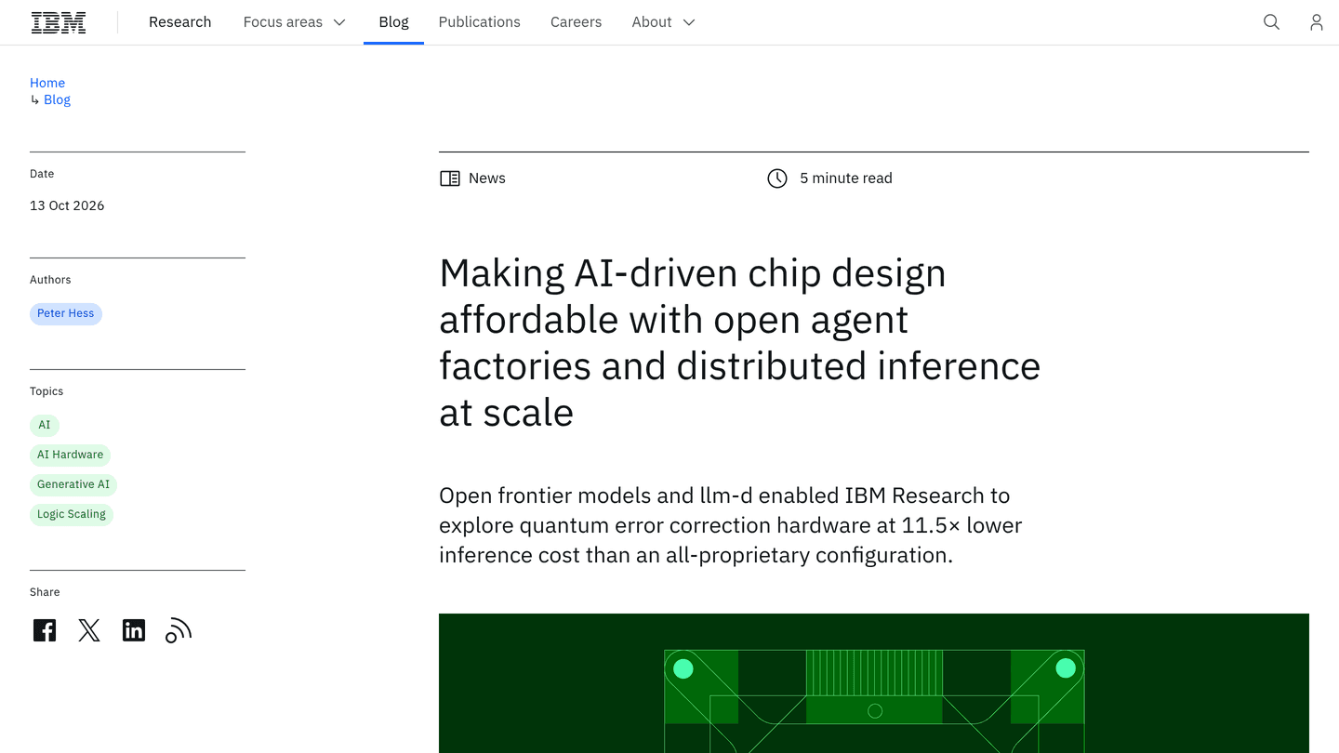Select the Generative AI topic tag
This screenshot has height=753, width=1339.
point(73,484)
